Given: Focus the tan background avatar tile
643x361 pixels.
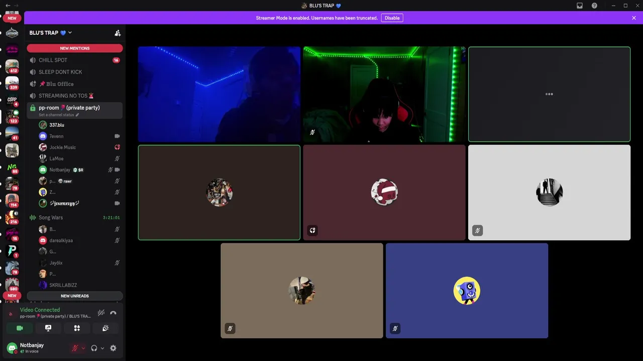Looking at the screenshot, I should (x=301, y=291).
